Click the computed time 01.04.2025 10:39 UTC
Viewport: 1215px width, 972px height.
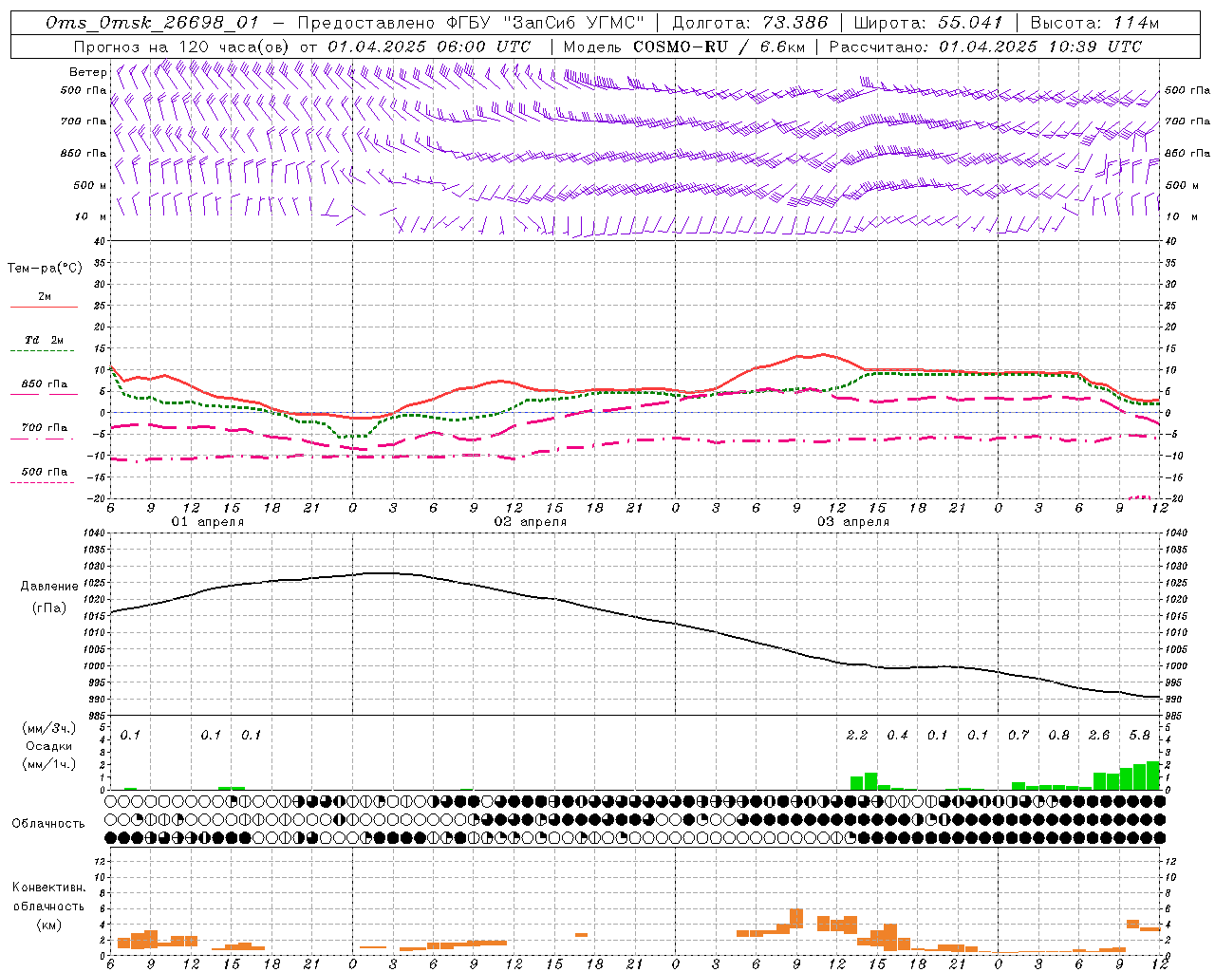[1040, 47]
